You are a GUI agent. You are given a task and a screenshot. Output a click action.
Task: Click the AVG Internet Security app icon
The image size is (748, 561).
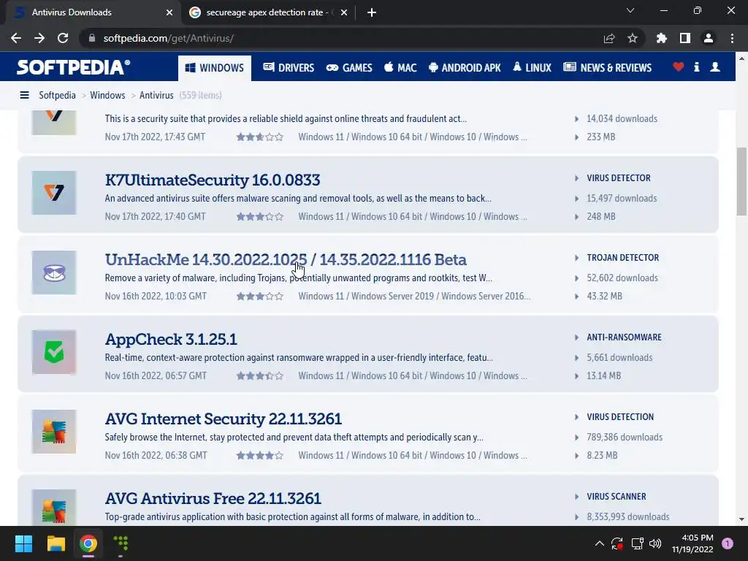pyautogui.click(x=54, y=432)
